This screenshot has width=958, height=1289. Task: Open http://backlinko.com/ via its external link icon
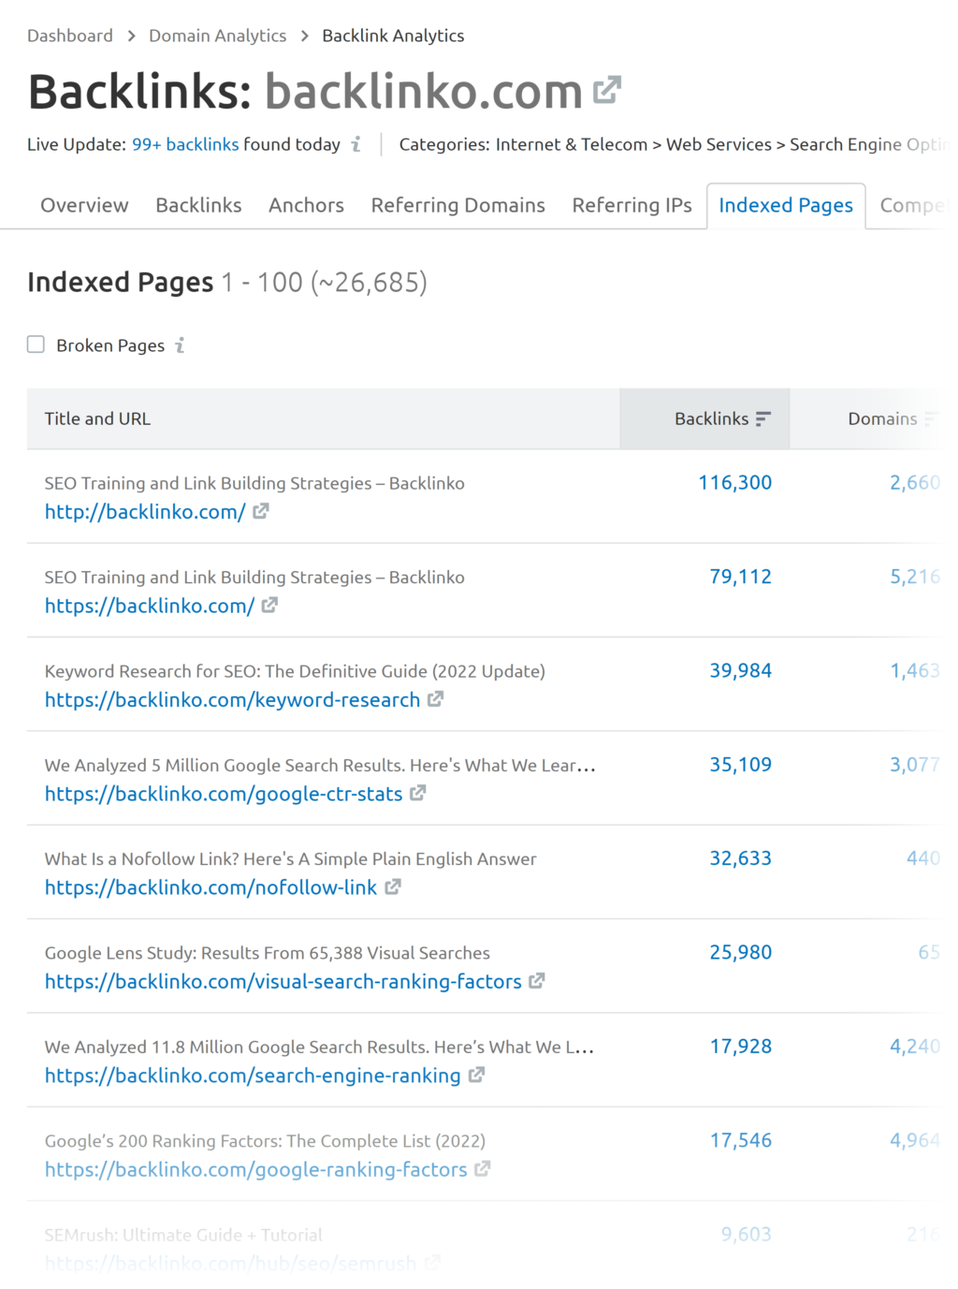(260, 511)
